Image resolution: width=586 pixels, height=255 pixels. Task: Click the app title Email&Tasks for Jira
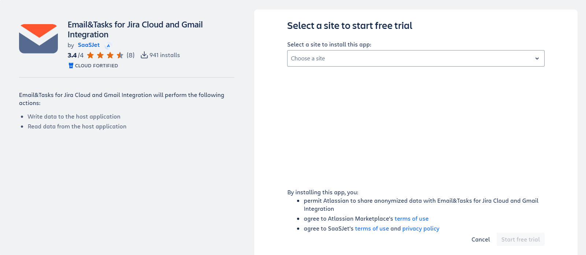click(135, 29)
